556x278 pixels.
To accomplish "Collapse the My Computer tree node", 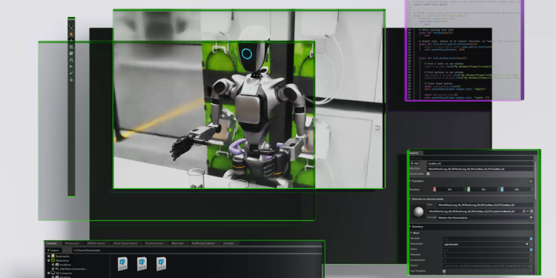I will point(49,273).
